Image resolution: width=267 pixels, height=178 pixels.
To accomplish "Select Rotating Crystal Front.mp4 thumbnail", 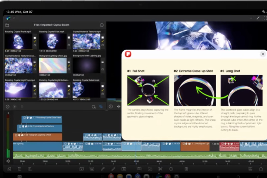I will tap(18, 41).
